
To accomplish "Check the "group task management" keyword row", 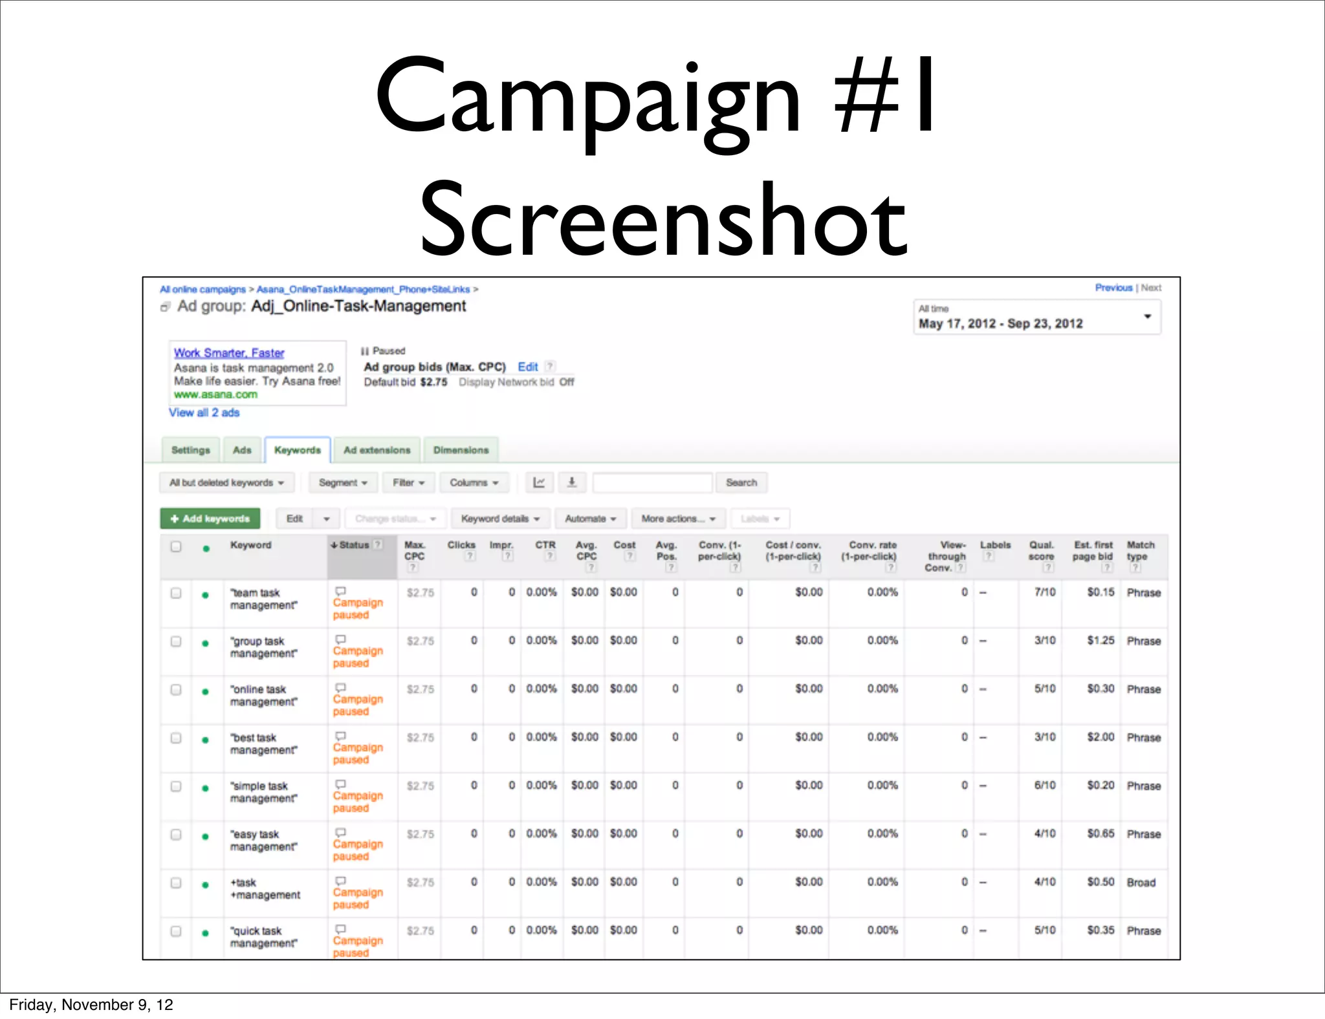I will point(176,641).
